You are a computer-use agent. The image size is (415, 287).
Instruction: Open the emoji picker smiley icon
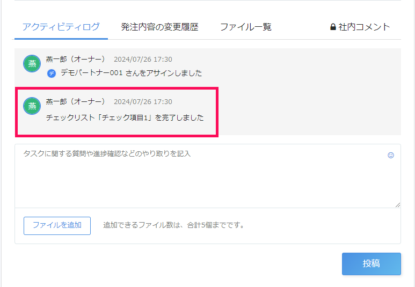pyautogui.click(x=391, y=155)
